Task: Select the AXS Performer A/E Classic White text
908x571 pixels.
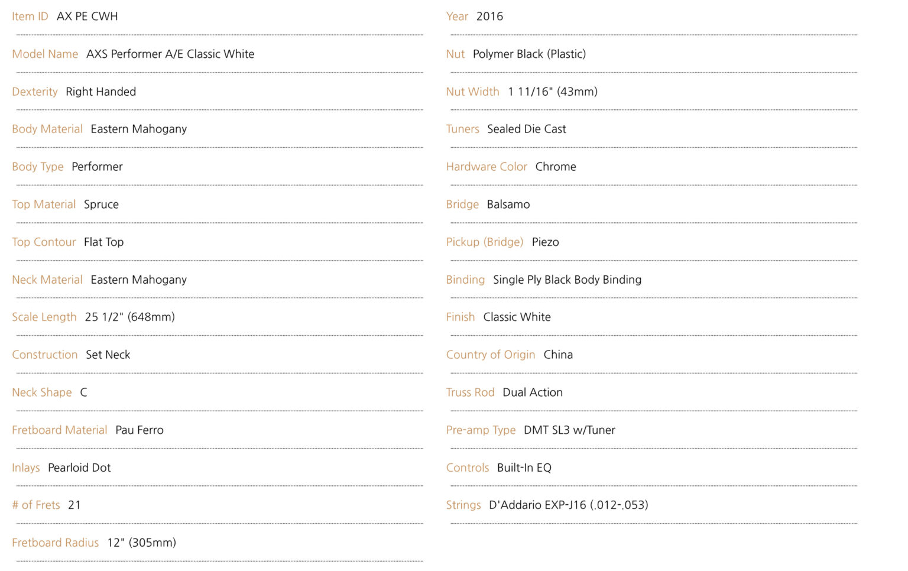Action: click(170, 54)
